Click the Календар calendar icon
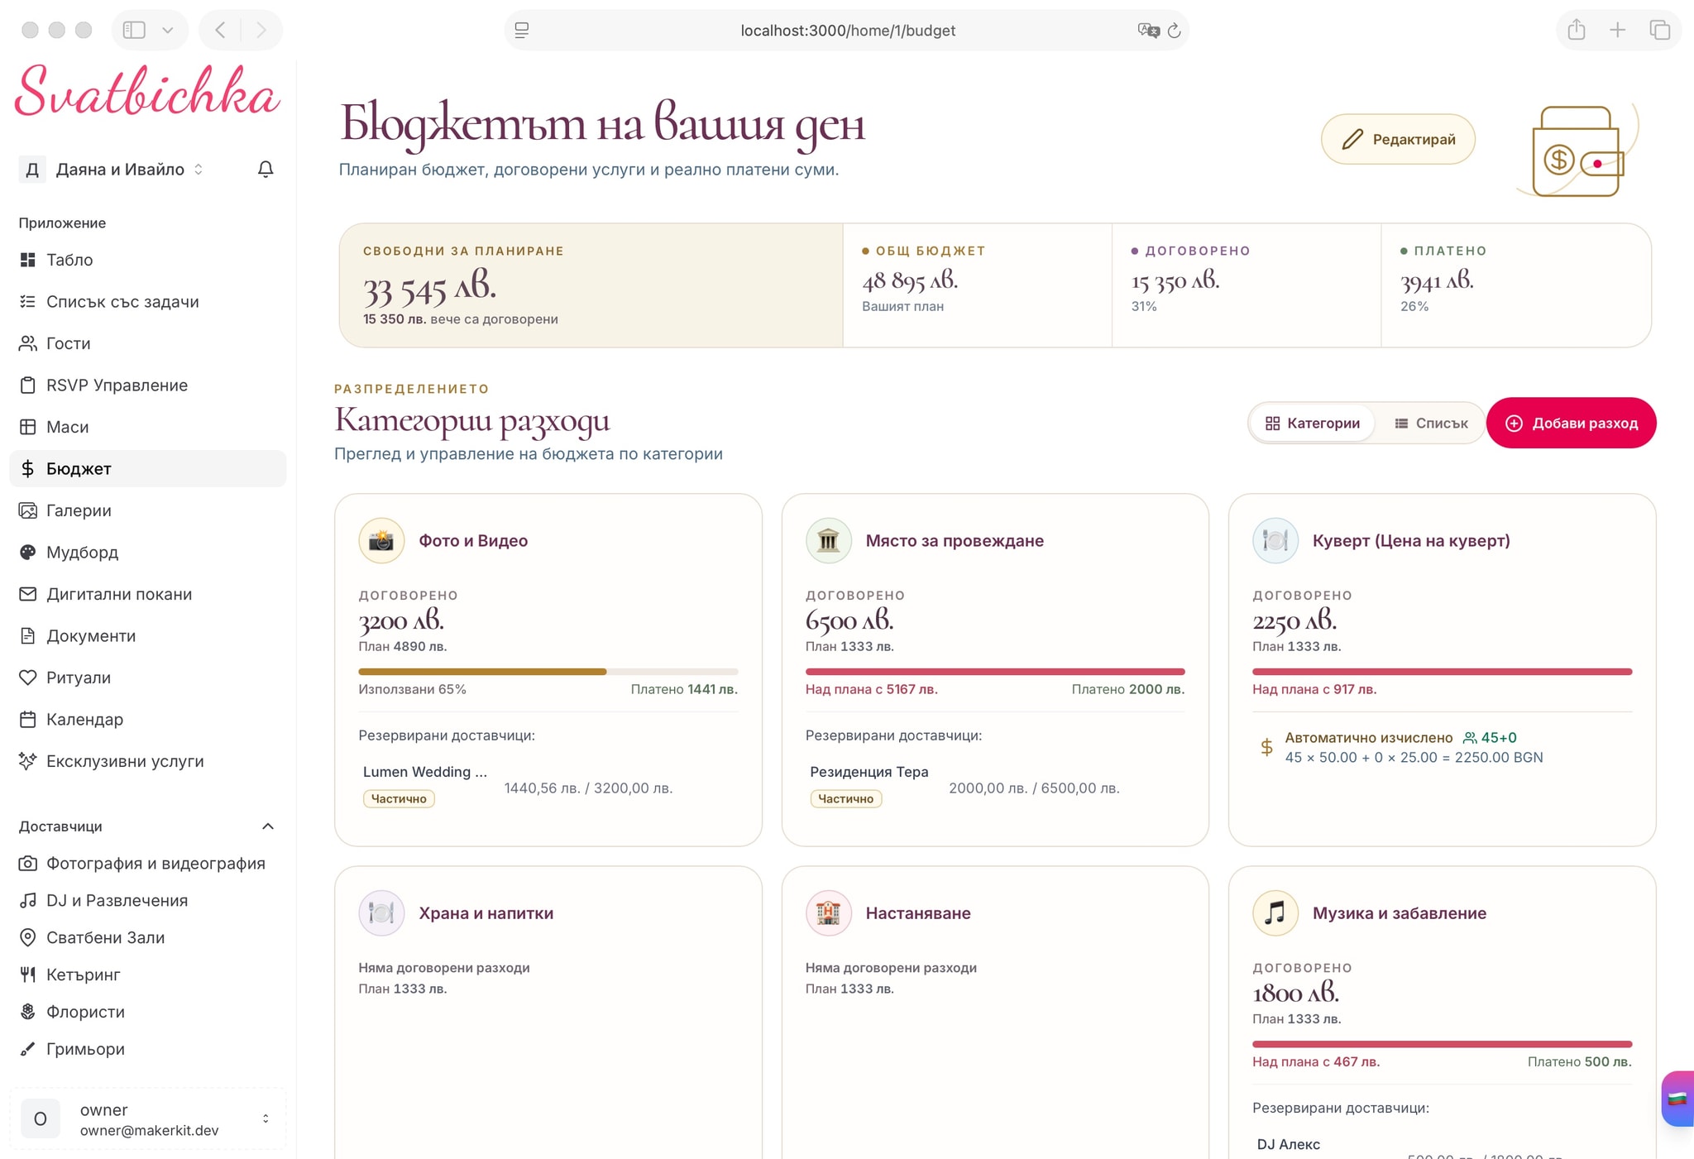 [x=28, y=719]
